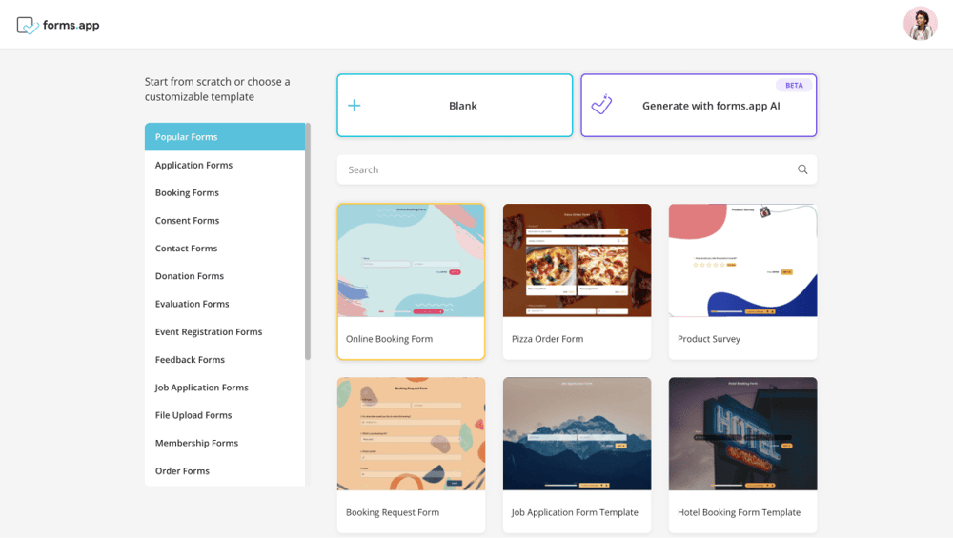Select the Pizza Order Form thumbnail
Screen dimensions: 953x538
click(577, 260)
